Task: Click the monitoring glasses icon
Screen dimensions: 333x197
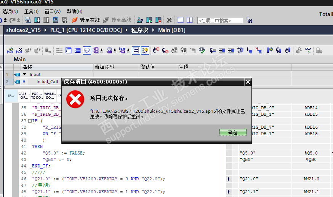Action: 308,50
